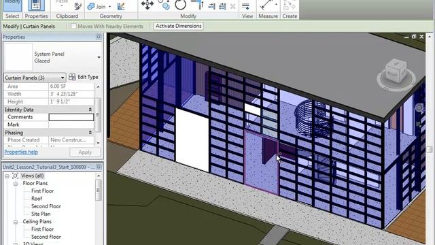Click the Area value 6.00 SF
This screenshot has width=435, height=245.
(x=71, y=86)
